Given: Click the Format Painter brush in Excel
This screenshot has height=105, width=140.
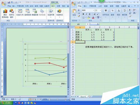Looking at the screenshot, I should (x=79, y=16).
